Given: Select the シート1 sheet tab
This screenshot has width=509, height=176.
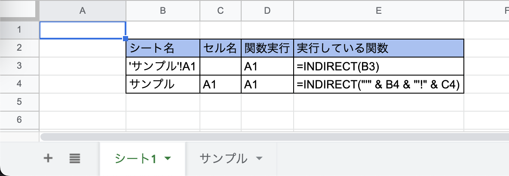Looking at the screenshot, I should (135, 159).
